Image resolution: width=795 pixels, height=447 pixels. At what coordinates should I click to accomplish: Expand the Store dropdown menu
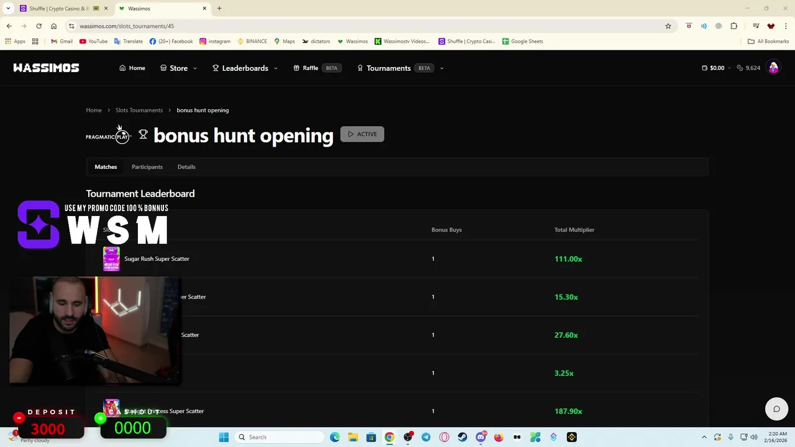tap(178, 68)
